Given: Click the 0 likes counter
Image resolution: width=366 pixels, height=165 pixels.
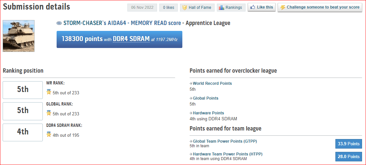Looking at the screenshot, I should pyautogui.click(x=169, y=8).
